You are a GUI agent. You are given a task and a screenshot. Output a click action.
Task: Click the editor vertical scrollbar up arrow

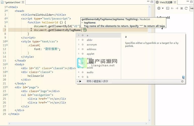[x=149, y=7]
